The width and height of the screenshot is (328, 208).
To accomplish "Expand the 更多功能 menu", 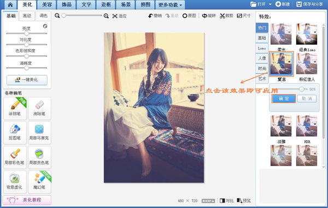I will tap(170, 5).
